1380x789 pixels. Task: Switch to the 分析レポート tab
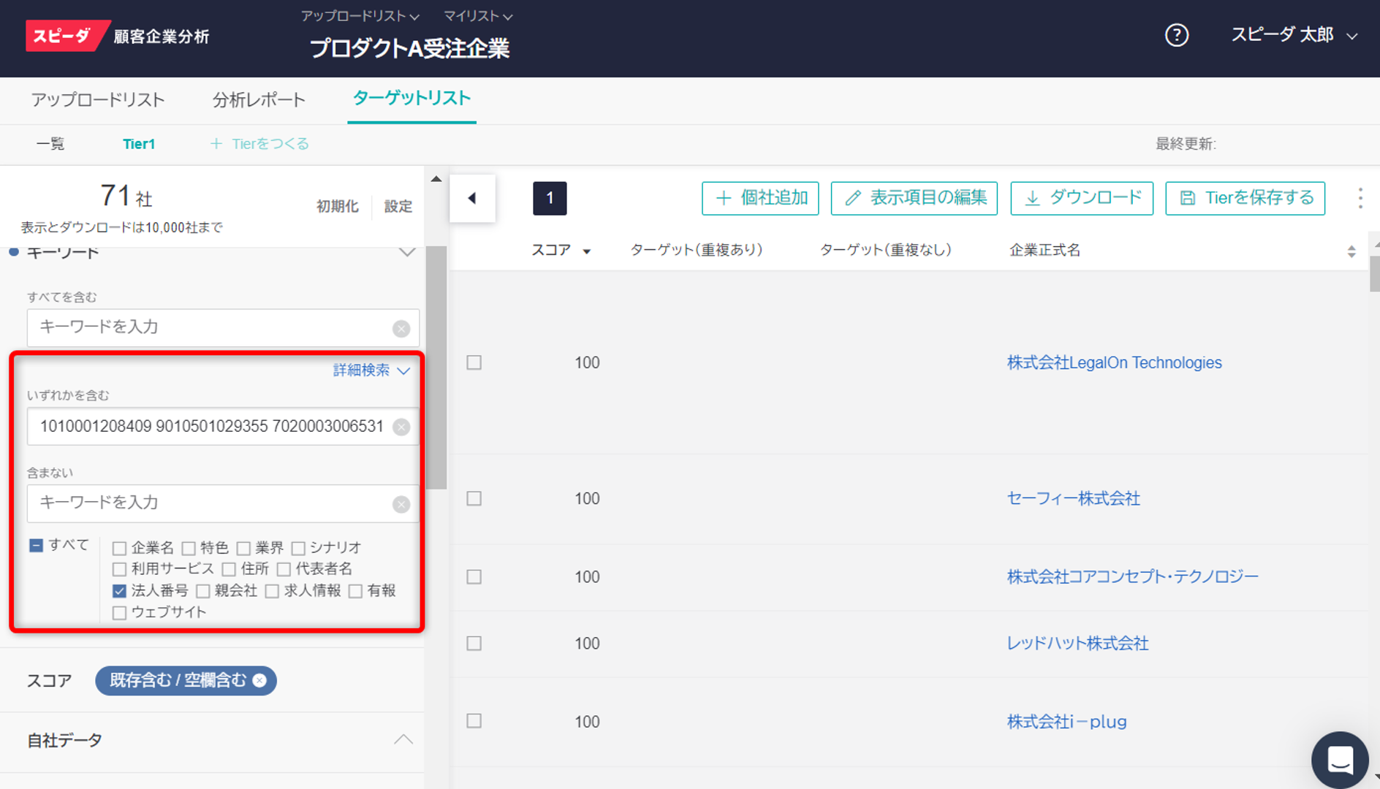coord(258,100)
